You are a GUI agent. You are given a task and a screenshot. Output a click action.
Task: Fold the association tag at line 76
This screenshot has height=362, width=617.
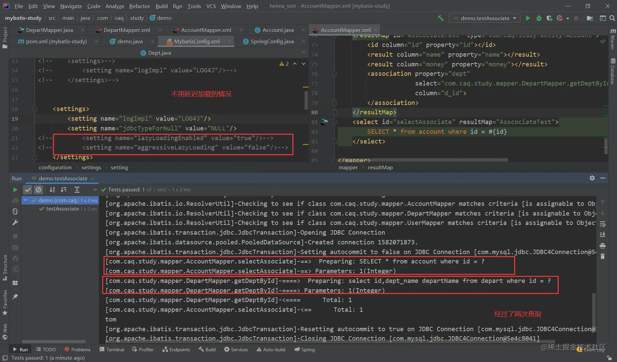(x=335, y=74)
